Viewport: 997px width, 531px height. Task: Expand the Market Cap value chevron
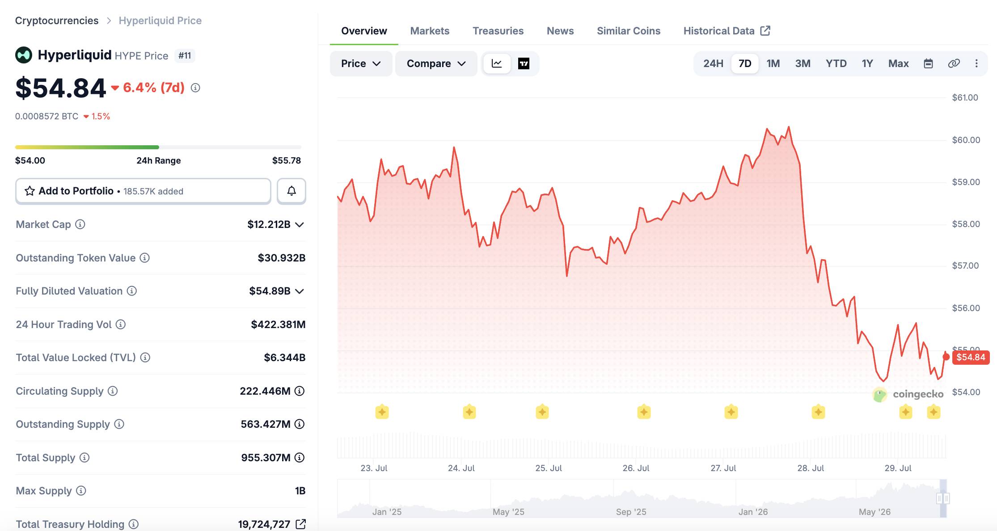[300, 224]
